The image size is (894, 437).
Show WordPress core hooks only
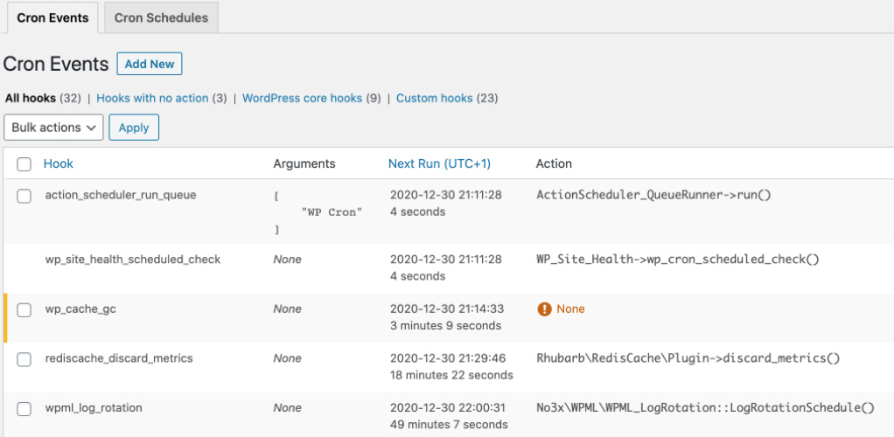point(302,98)
